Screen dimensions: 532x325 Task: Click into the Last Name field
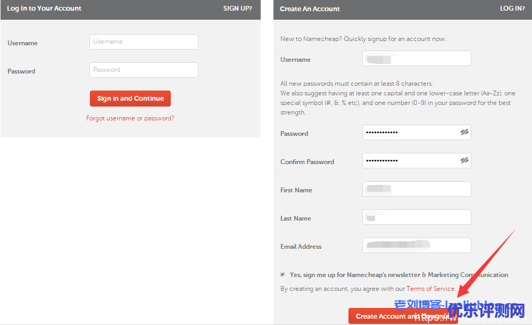pos(417,217)
